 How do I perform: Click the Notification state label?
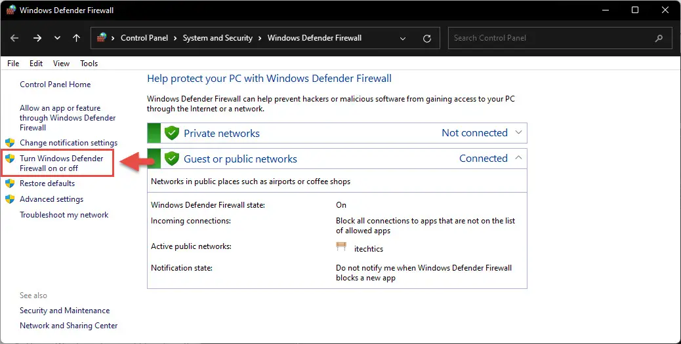(x=182, y=268)
